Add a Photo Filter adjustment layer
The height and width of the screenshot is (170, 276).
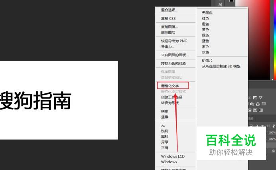click(x=252, y=104)
